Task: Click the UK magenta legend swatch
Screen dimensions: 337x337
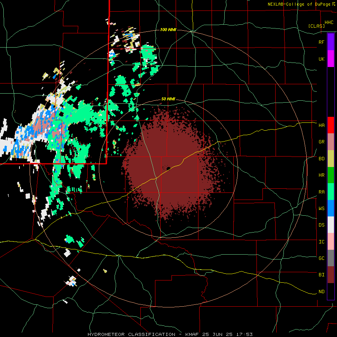Action: click(331, 59)
